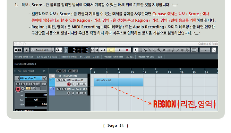Toggle cycle loop mode
The width and height of the screenshot is (231, 133).
tap(103, 50)
